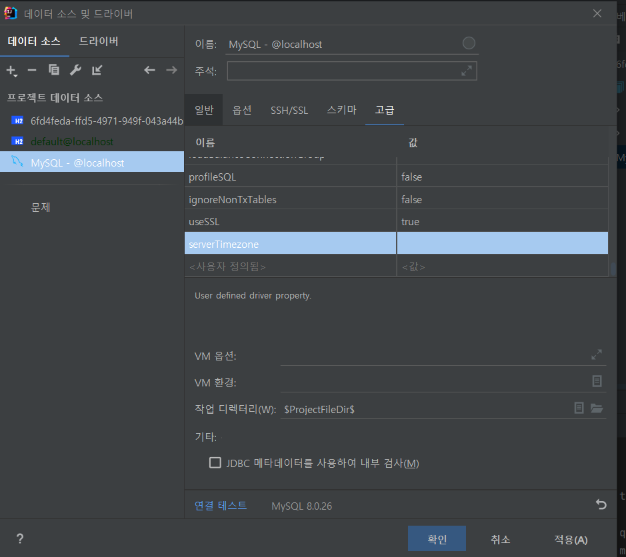Duplicate the selected data source

pos(54,70)
